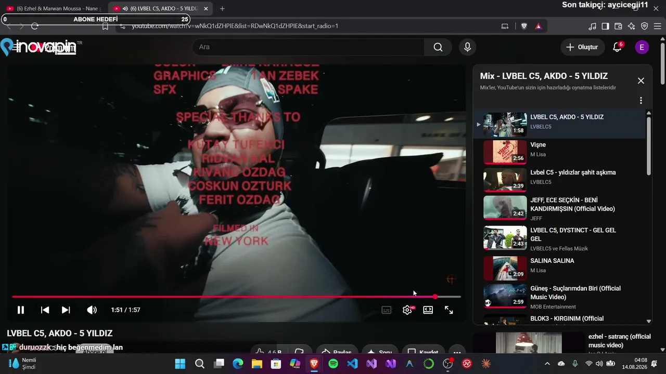Open Windows taskbar search
Image resolution: width=666 pixels, height=374 pixels.
(x=199, y=364)
